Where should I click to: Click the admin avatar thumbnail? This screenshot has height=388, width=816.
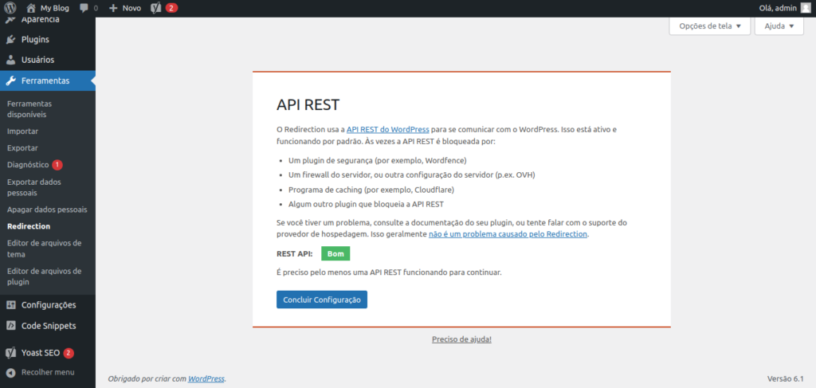804,8
